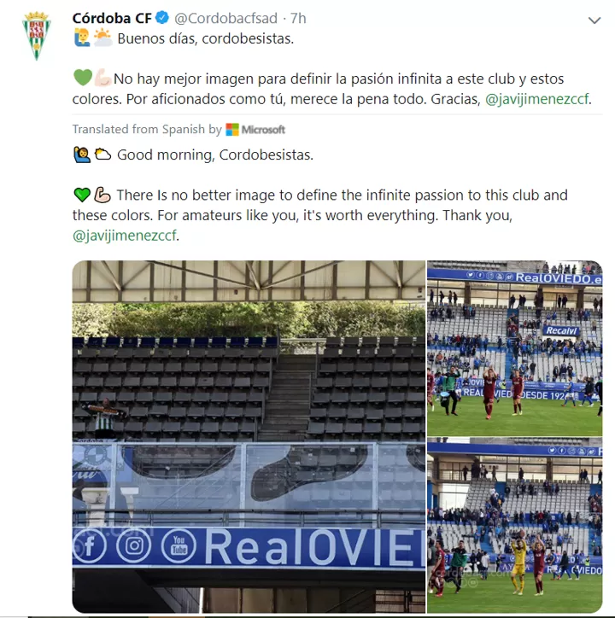The image size is (615, 618).
Task: Click the Facebook icon on the stadium banner
Action: point(88,545)
